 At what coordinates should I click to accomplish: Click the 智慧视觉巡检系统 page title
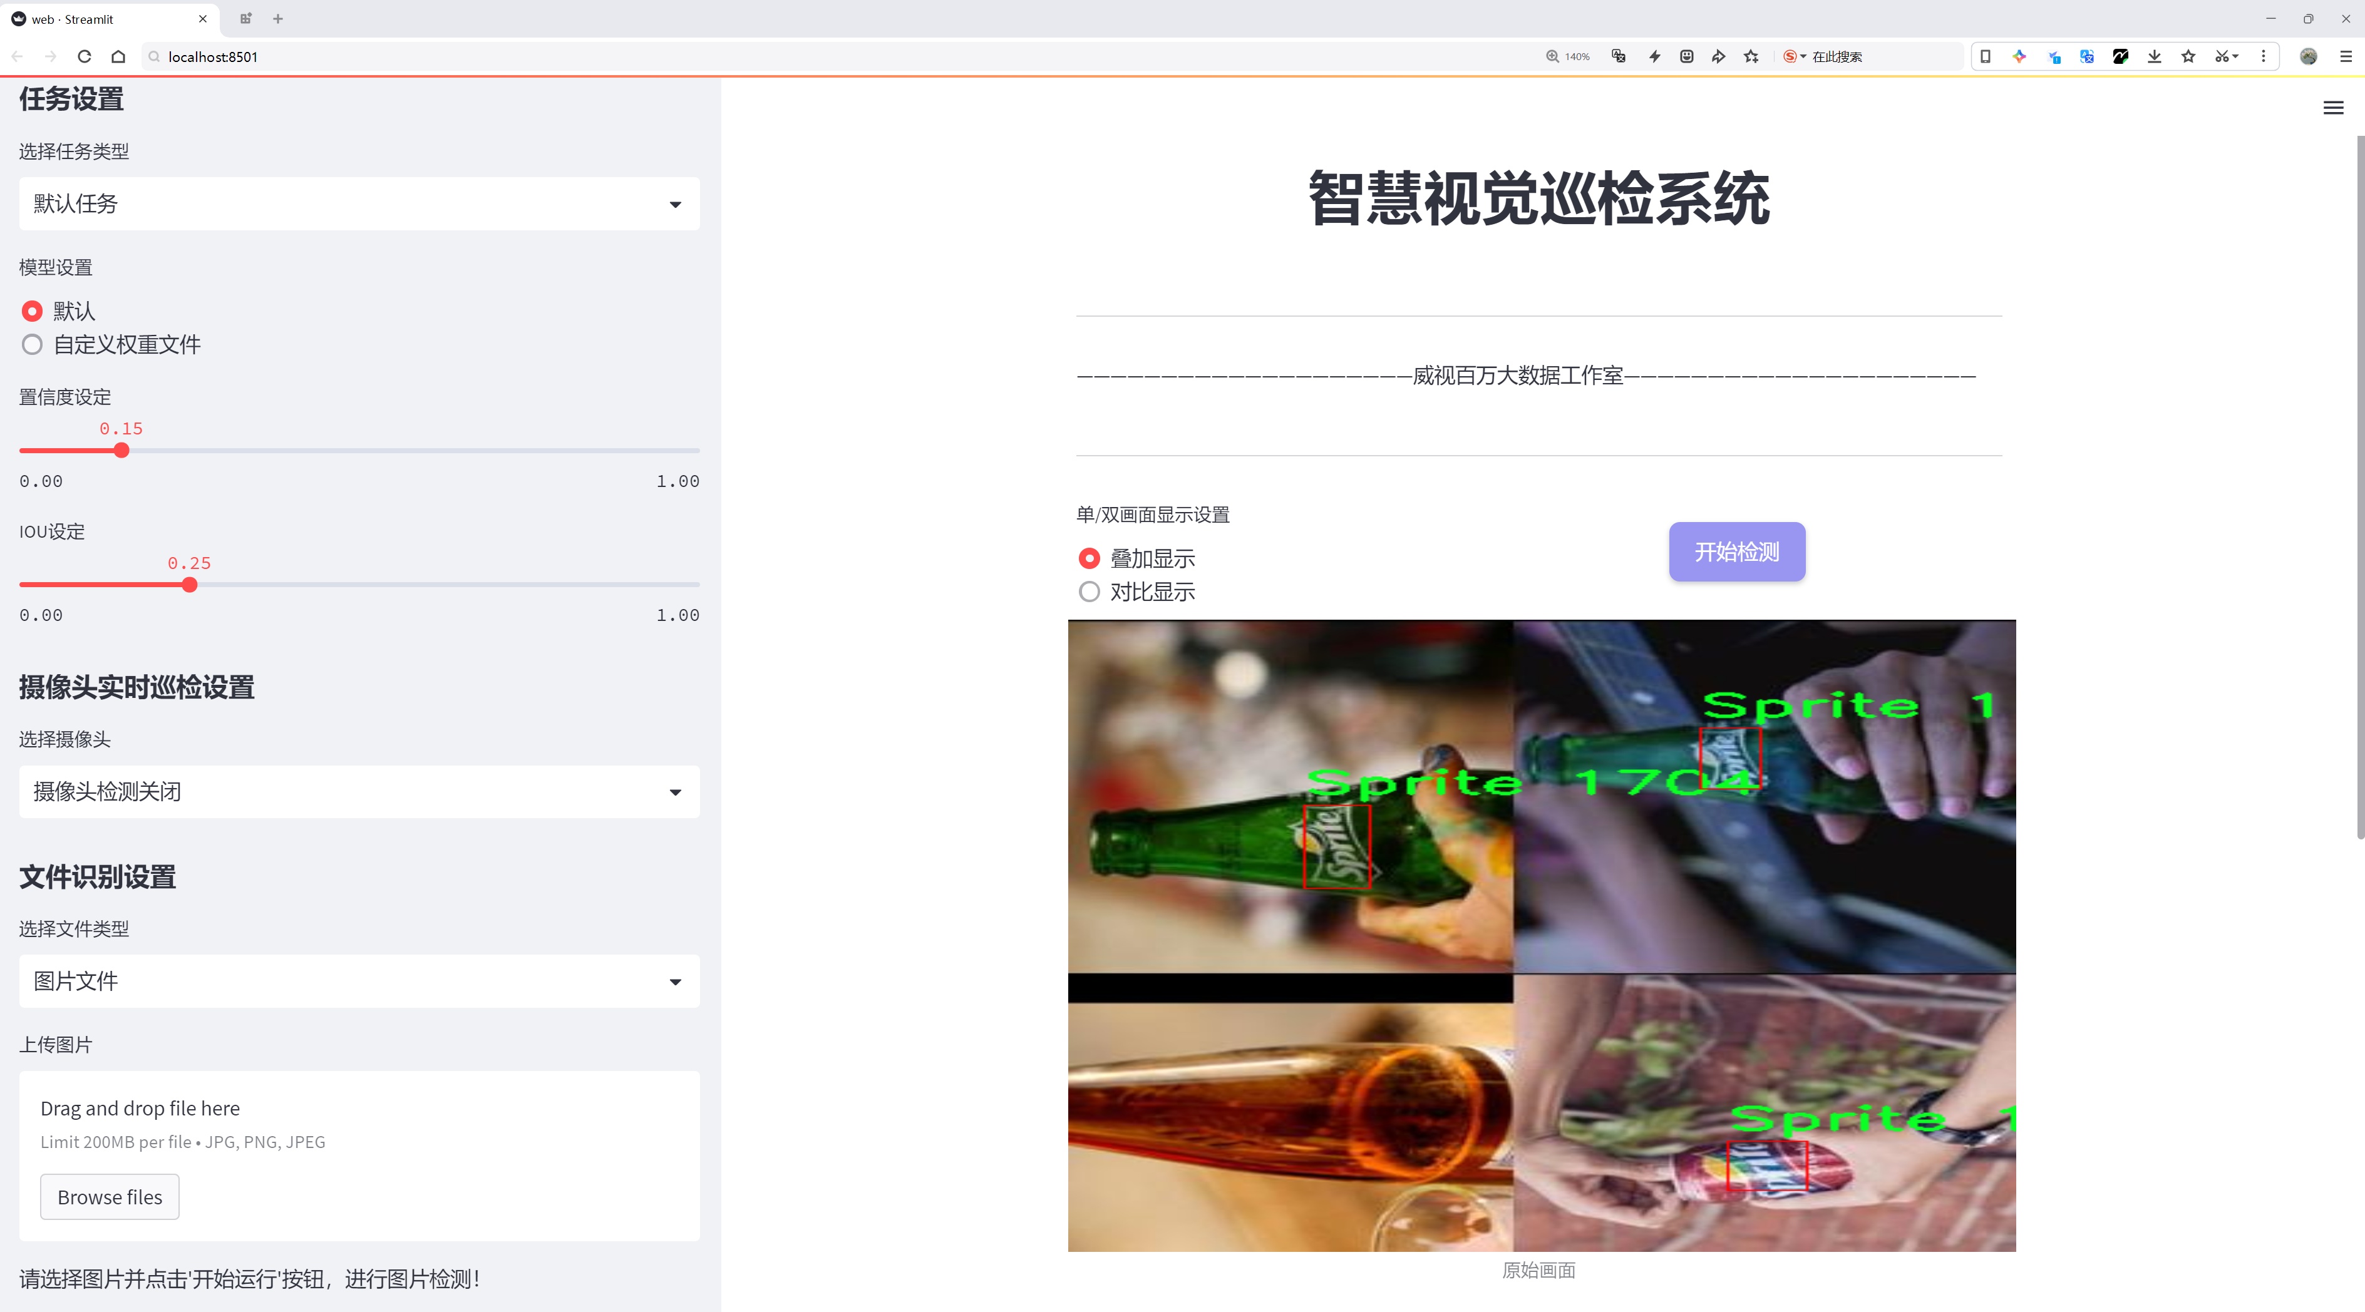(x=1538, y=198)
